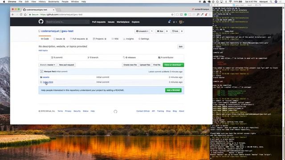Click New pull request button

(x=66, y=65)
